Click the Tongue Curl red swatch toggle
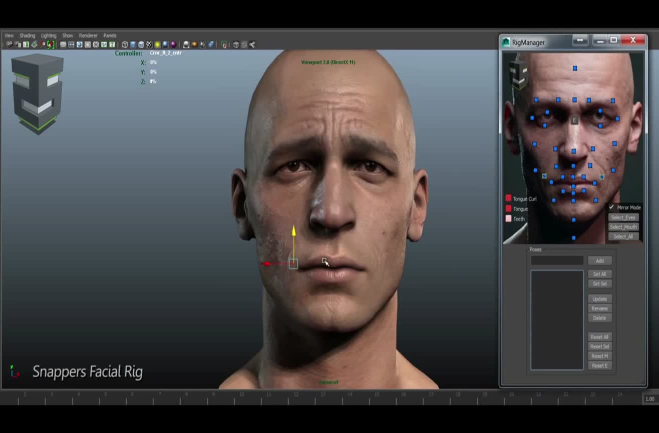 [508, 198]
